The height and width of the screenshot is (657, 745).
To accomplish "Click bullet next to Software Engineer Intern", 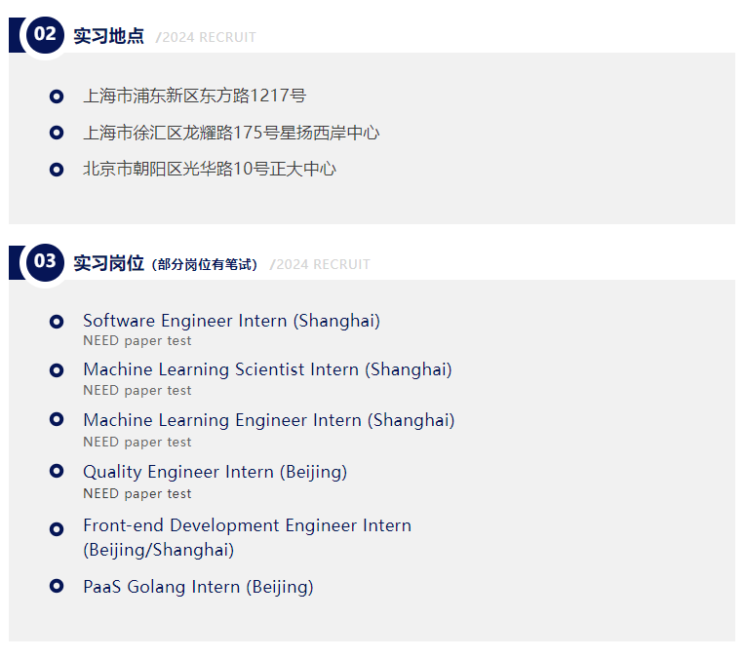I will coord(57,322).
